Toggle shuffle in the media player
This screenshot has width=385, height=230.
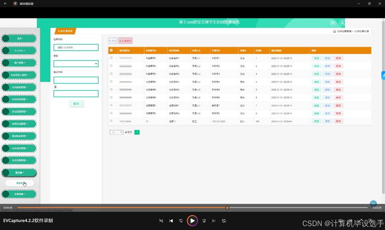161,221
